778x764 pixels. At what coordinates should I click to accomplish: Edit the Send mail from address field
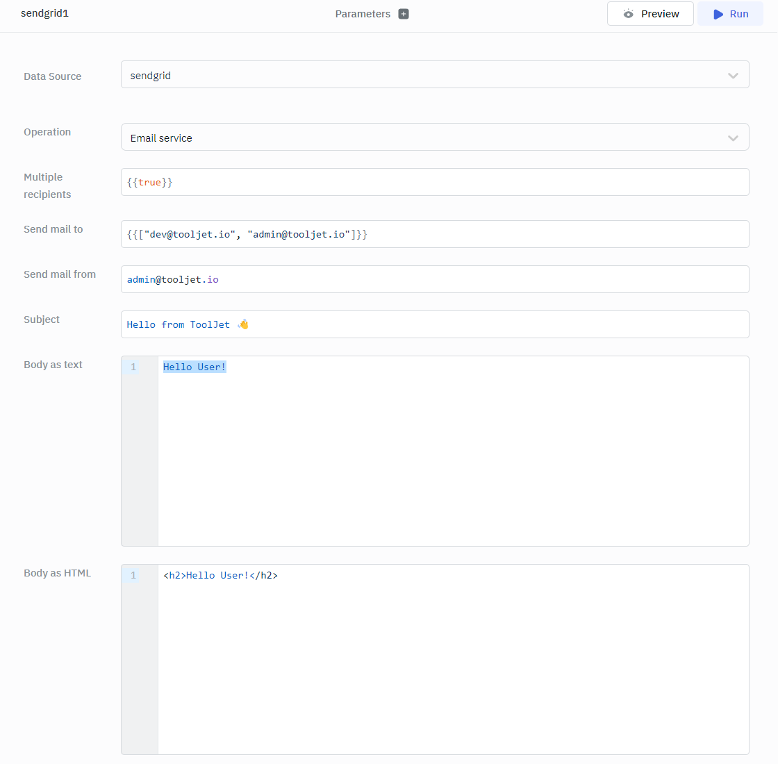point(435,279)
